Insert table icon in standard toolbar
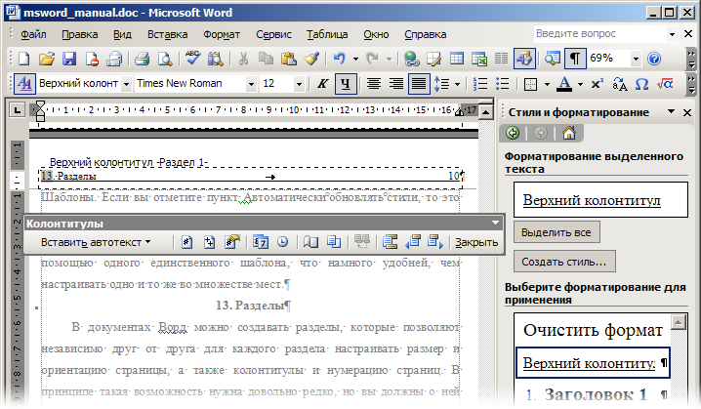The width and height of the screenshot is (701, 409). click(x=457, y=59)
